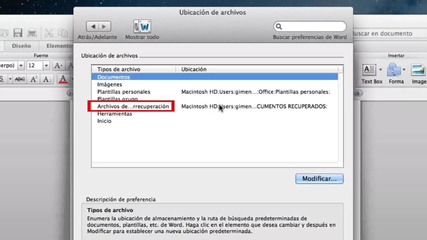Go forward with the Adelante arrow

pos(104,26)
